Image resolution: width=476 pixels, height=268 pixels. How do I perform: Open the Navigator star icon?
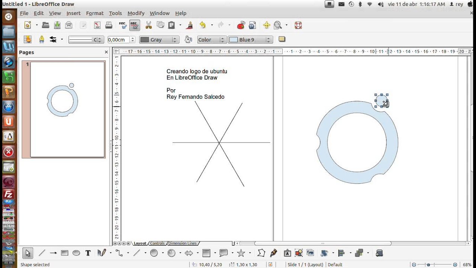(267, 25)
